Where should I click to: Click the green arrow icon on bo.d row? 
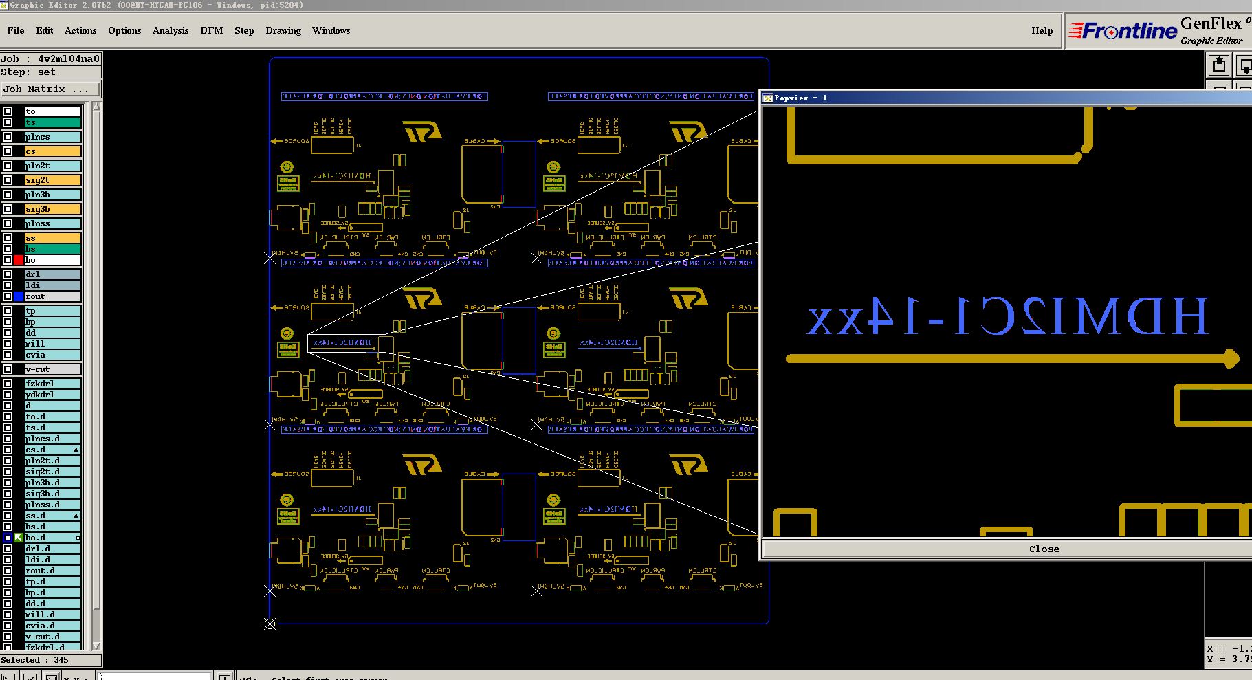click(19, 538)
